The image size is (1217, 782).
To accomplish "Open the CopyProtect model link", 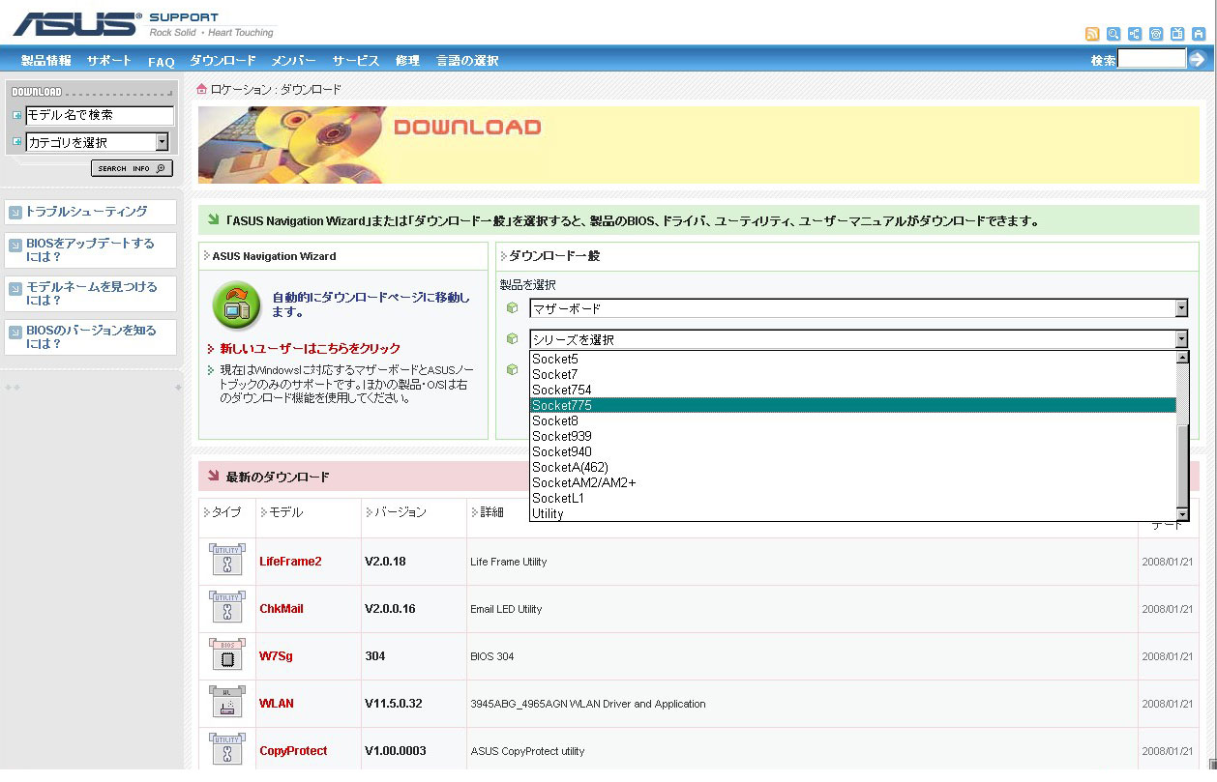I will (x=293, y=751).
